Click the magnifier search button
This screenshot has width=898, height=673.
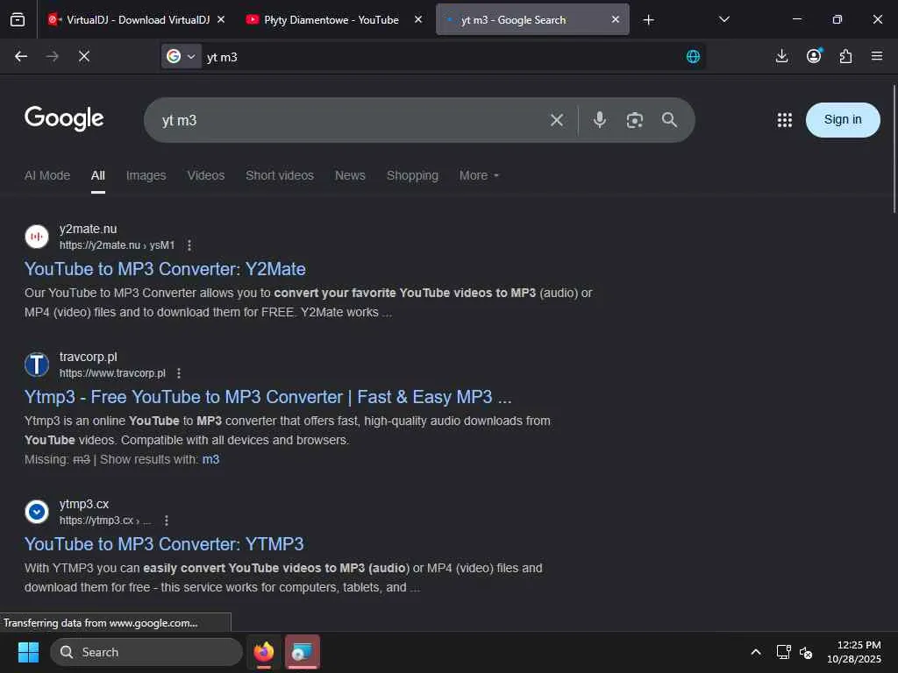coord(669,119)
